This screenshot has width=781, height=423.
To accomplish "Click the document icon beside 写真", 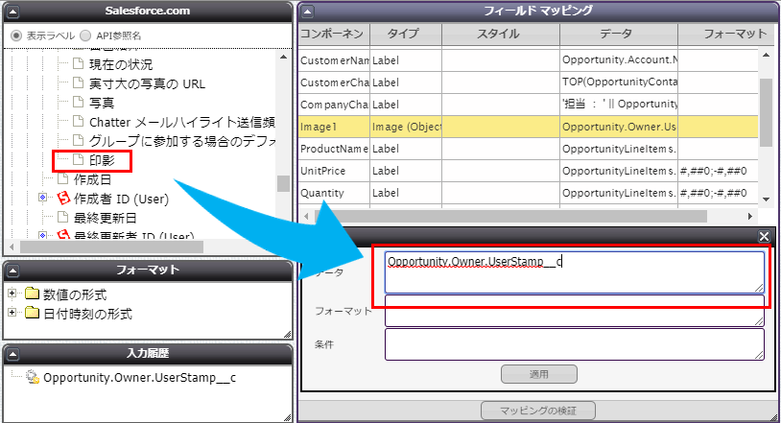I will 79,103.
